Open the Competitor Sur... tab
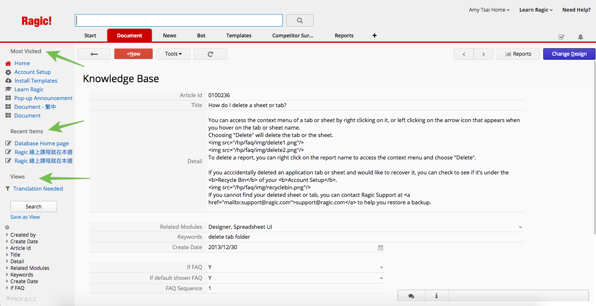Viewport: 596px width, 306px height. coord(293,36)
